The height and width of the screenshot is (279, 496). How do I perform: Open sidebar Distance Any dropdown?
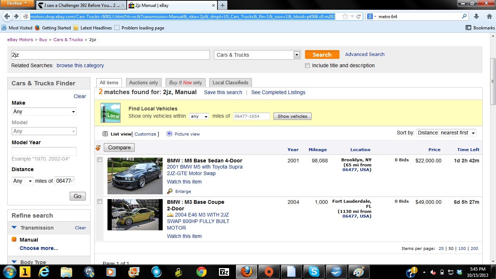[23, 181]
